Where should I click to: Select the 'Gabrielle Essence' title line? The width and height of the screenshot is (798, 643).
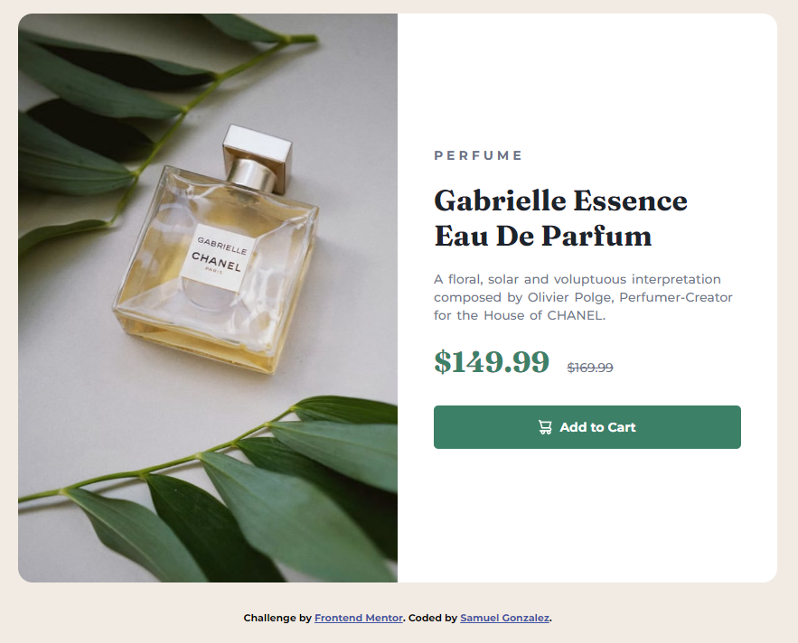point(560,200)
